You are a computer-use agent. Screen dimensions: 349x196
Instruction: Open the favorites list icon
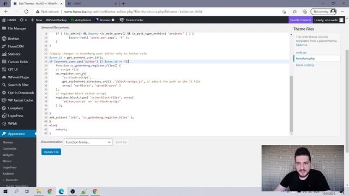[294, 11]
